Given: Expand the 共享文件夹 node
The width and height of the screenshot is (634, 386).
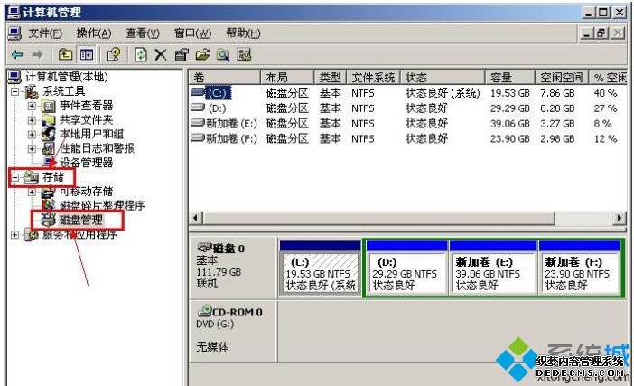Looking at the screenshot, I should click(32, 120).
